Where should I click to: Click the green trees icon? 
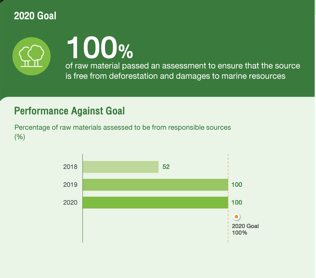point(31,56)
